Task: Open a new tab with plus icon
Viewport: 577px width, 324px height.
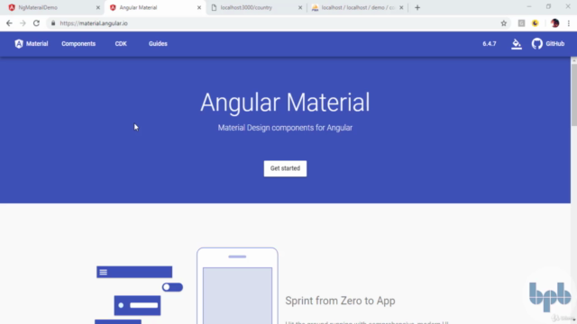Action: tap(417, 7)
